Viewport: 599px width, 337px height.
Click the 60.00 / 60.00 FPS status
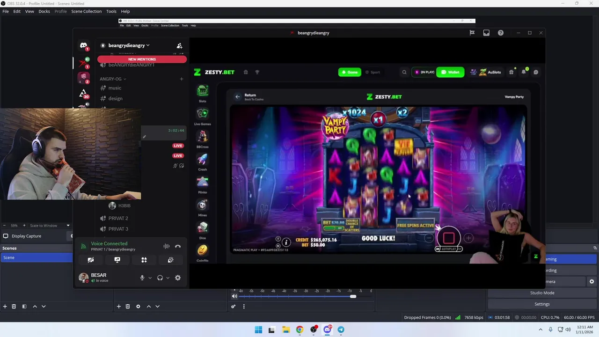pyautogui.click(x=580, y=317)
